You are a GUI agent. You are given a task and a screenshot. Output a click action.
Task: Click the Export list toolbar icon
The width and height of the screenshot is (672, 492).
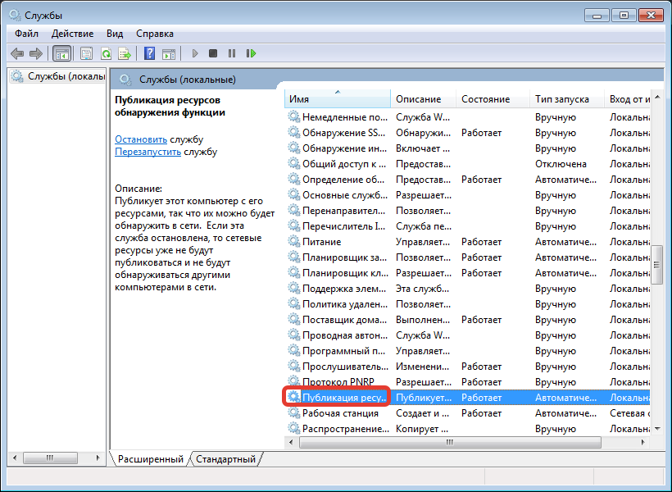point(125,53)
